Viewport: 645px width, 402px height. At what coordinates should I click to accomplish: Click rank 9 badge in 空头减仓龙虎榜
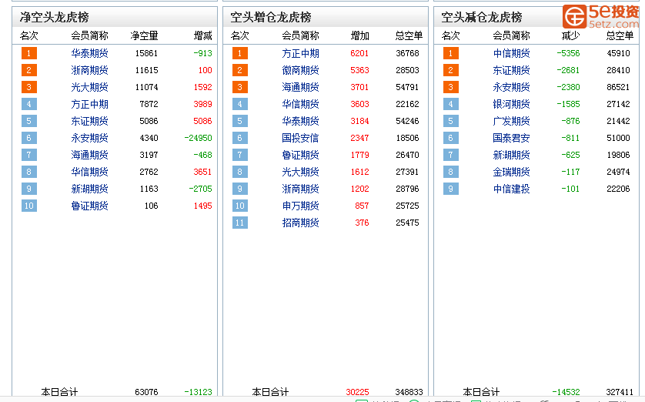tap(450, 189)
